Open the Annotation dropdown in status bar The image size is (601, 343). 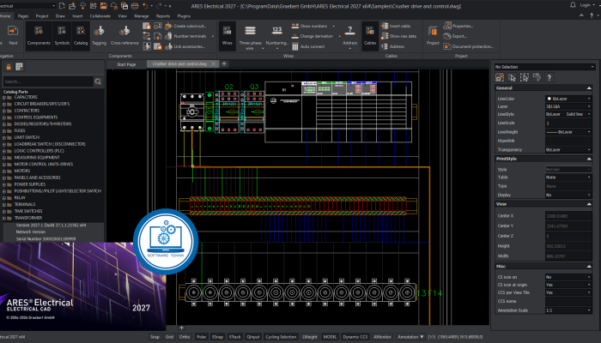pyautogui.click(x=410, y=337)
